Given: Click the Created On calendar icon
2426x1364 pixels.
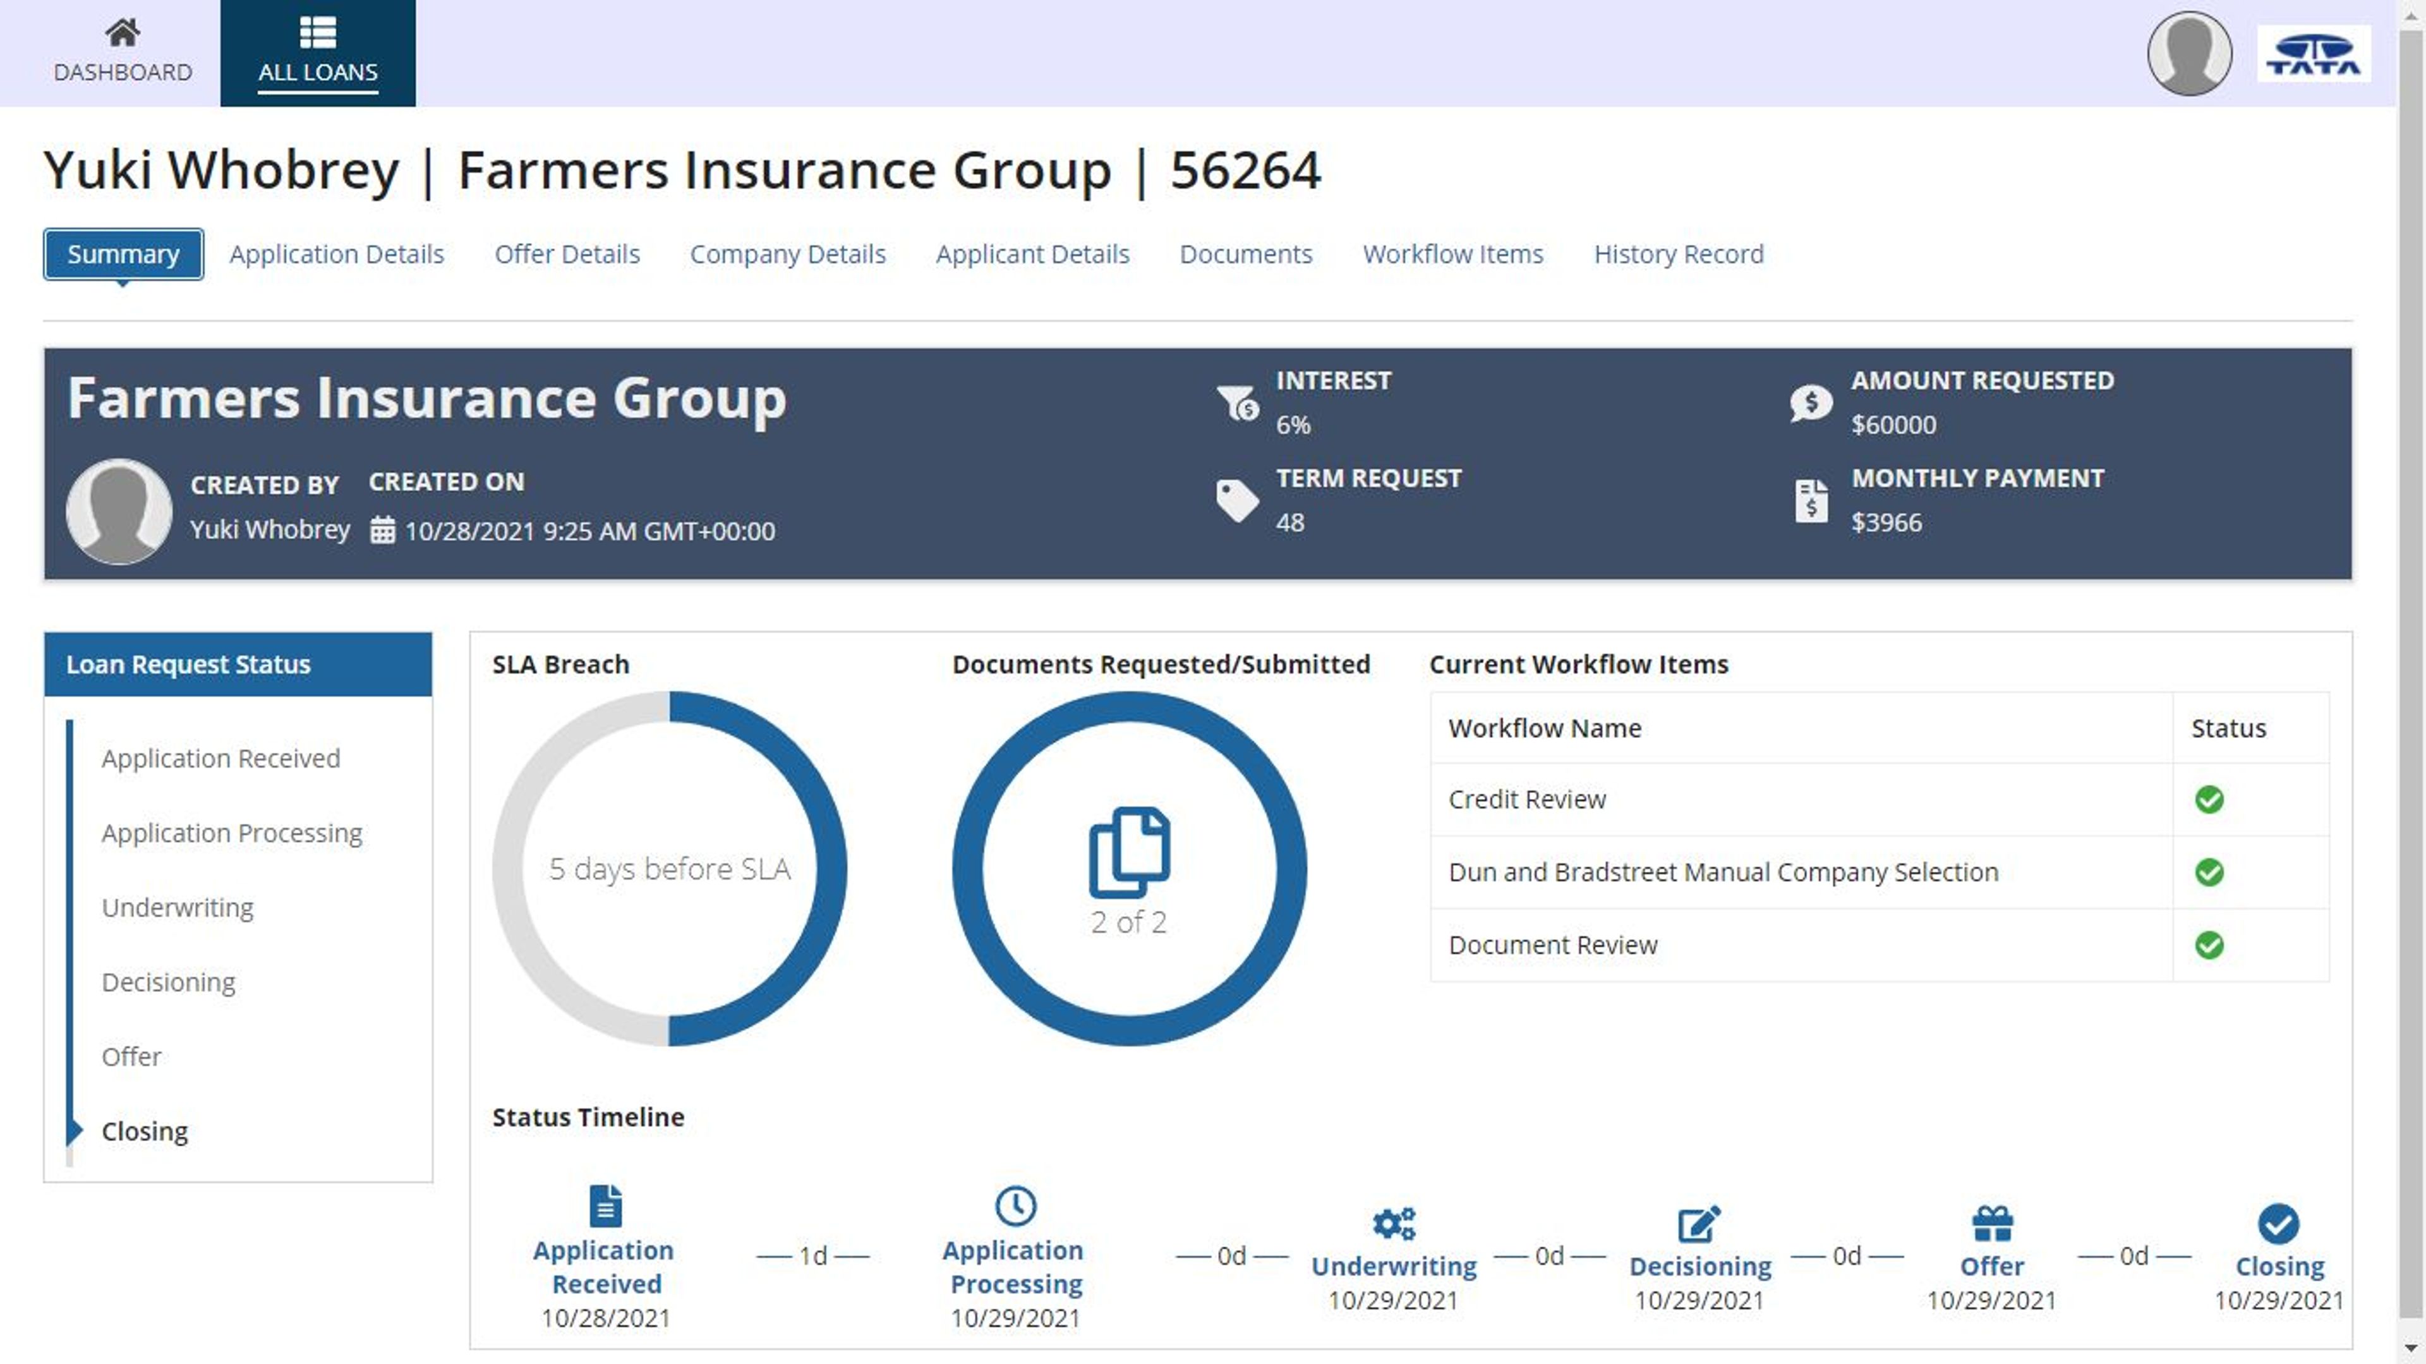Looking at the screenshot, I should click(x=382, y=530).
